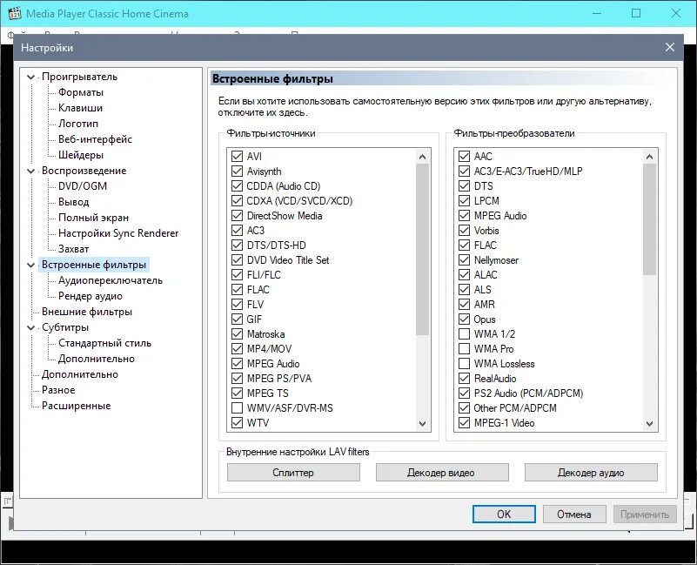
Task: Open the Форматы settings page
Action: click(81, 92)
